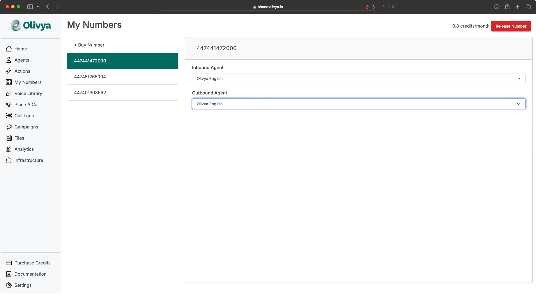This screenshot has height=294, width=536.
Task: Open the Purchase Credits link
Action: (x=32, y=263)
